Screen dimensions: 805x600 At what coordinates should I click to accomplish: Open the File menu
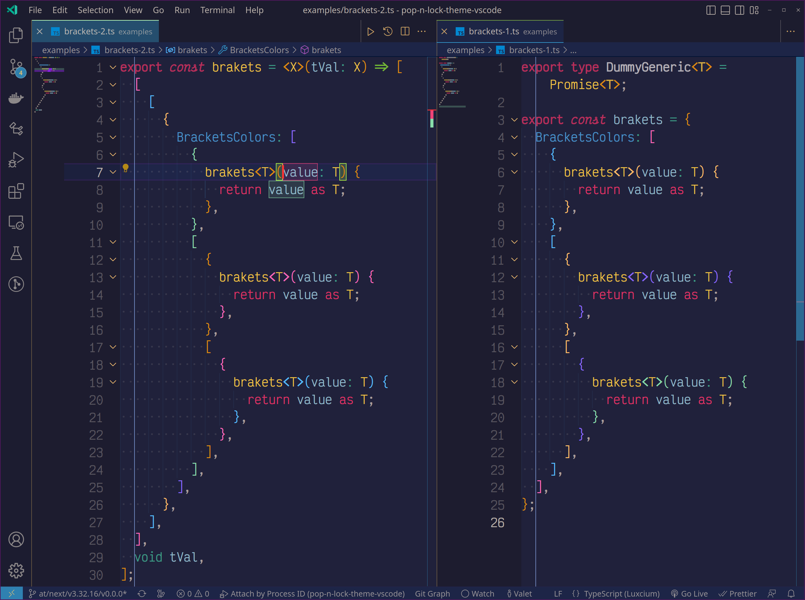tap(35, 10)
